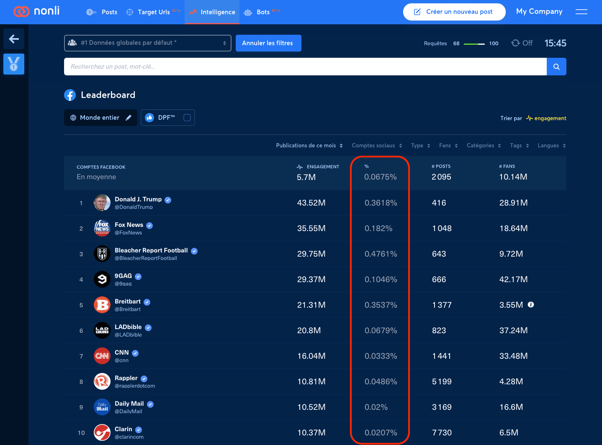Open the Breitbart account link
The image size is (602, 445).
point(128,301)
